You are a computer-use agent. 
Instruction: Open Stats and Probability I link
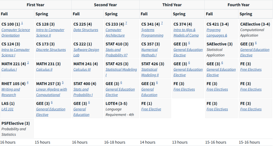coord(83,92)
